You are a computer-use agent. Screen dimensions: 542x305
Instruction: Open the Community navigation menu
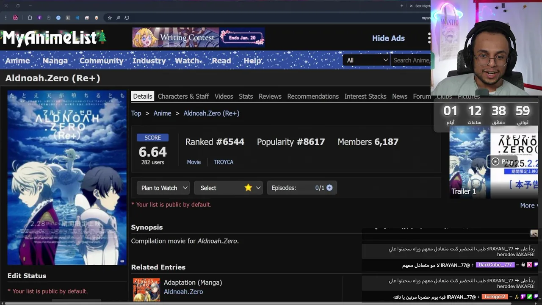click(x=102, y=61)
